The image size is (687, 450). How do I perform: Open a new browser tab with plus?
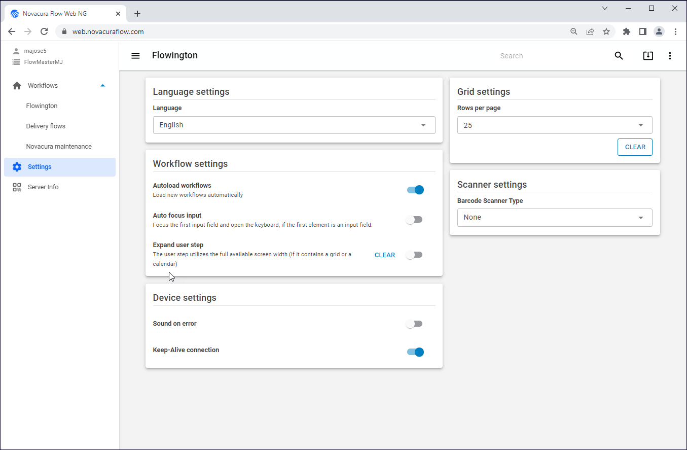[x=137, y=14]
